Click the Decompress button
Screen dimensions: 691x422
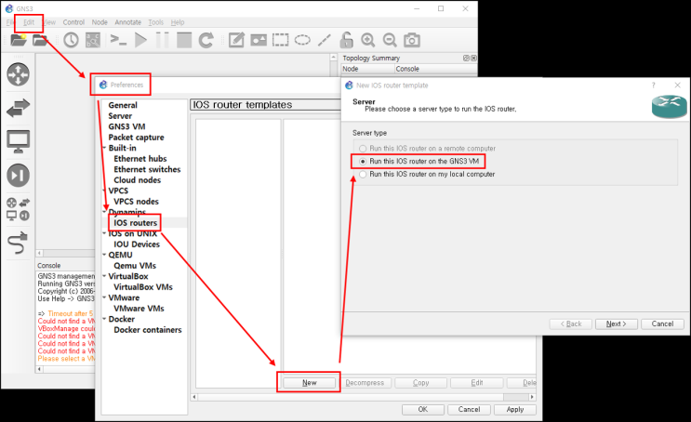click(x=365, y=383)
